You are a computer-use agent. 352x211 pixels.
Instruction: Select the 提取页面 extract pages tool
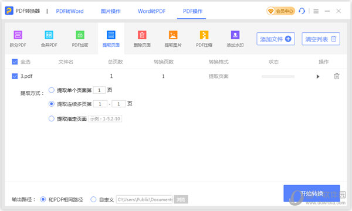[111, 39]
